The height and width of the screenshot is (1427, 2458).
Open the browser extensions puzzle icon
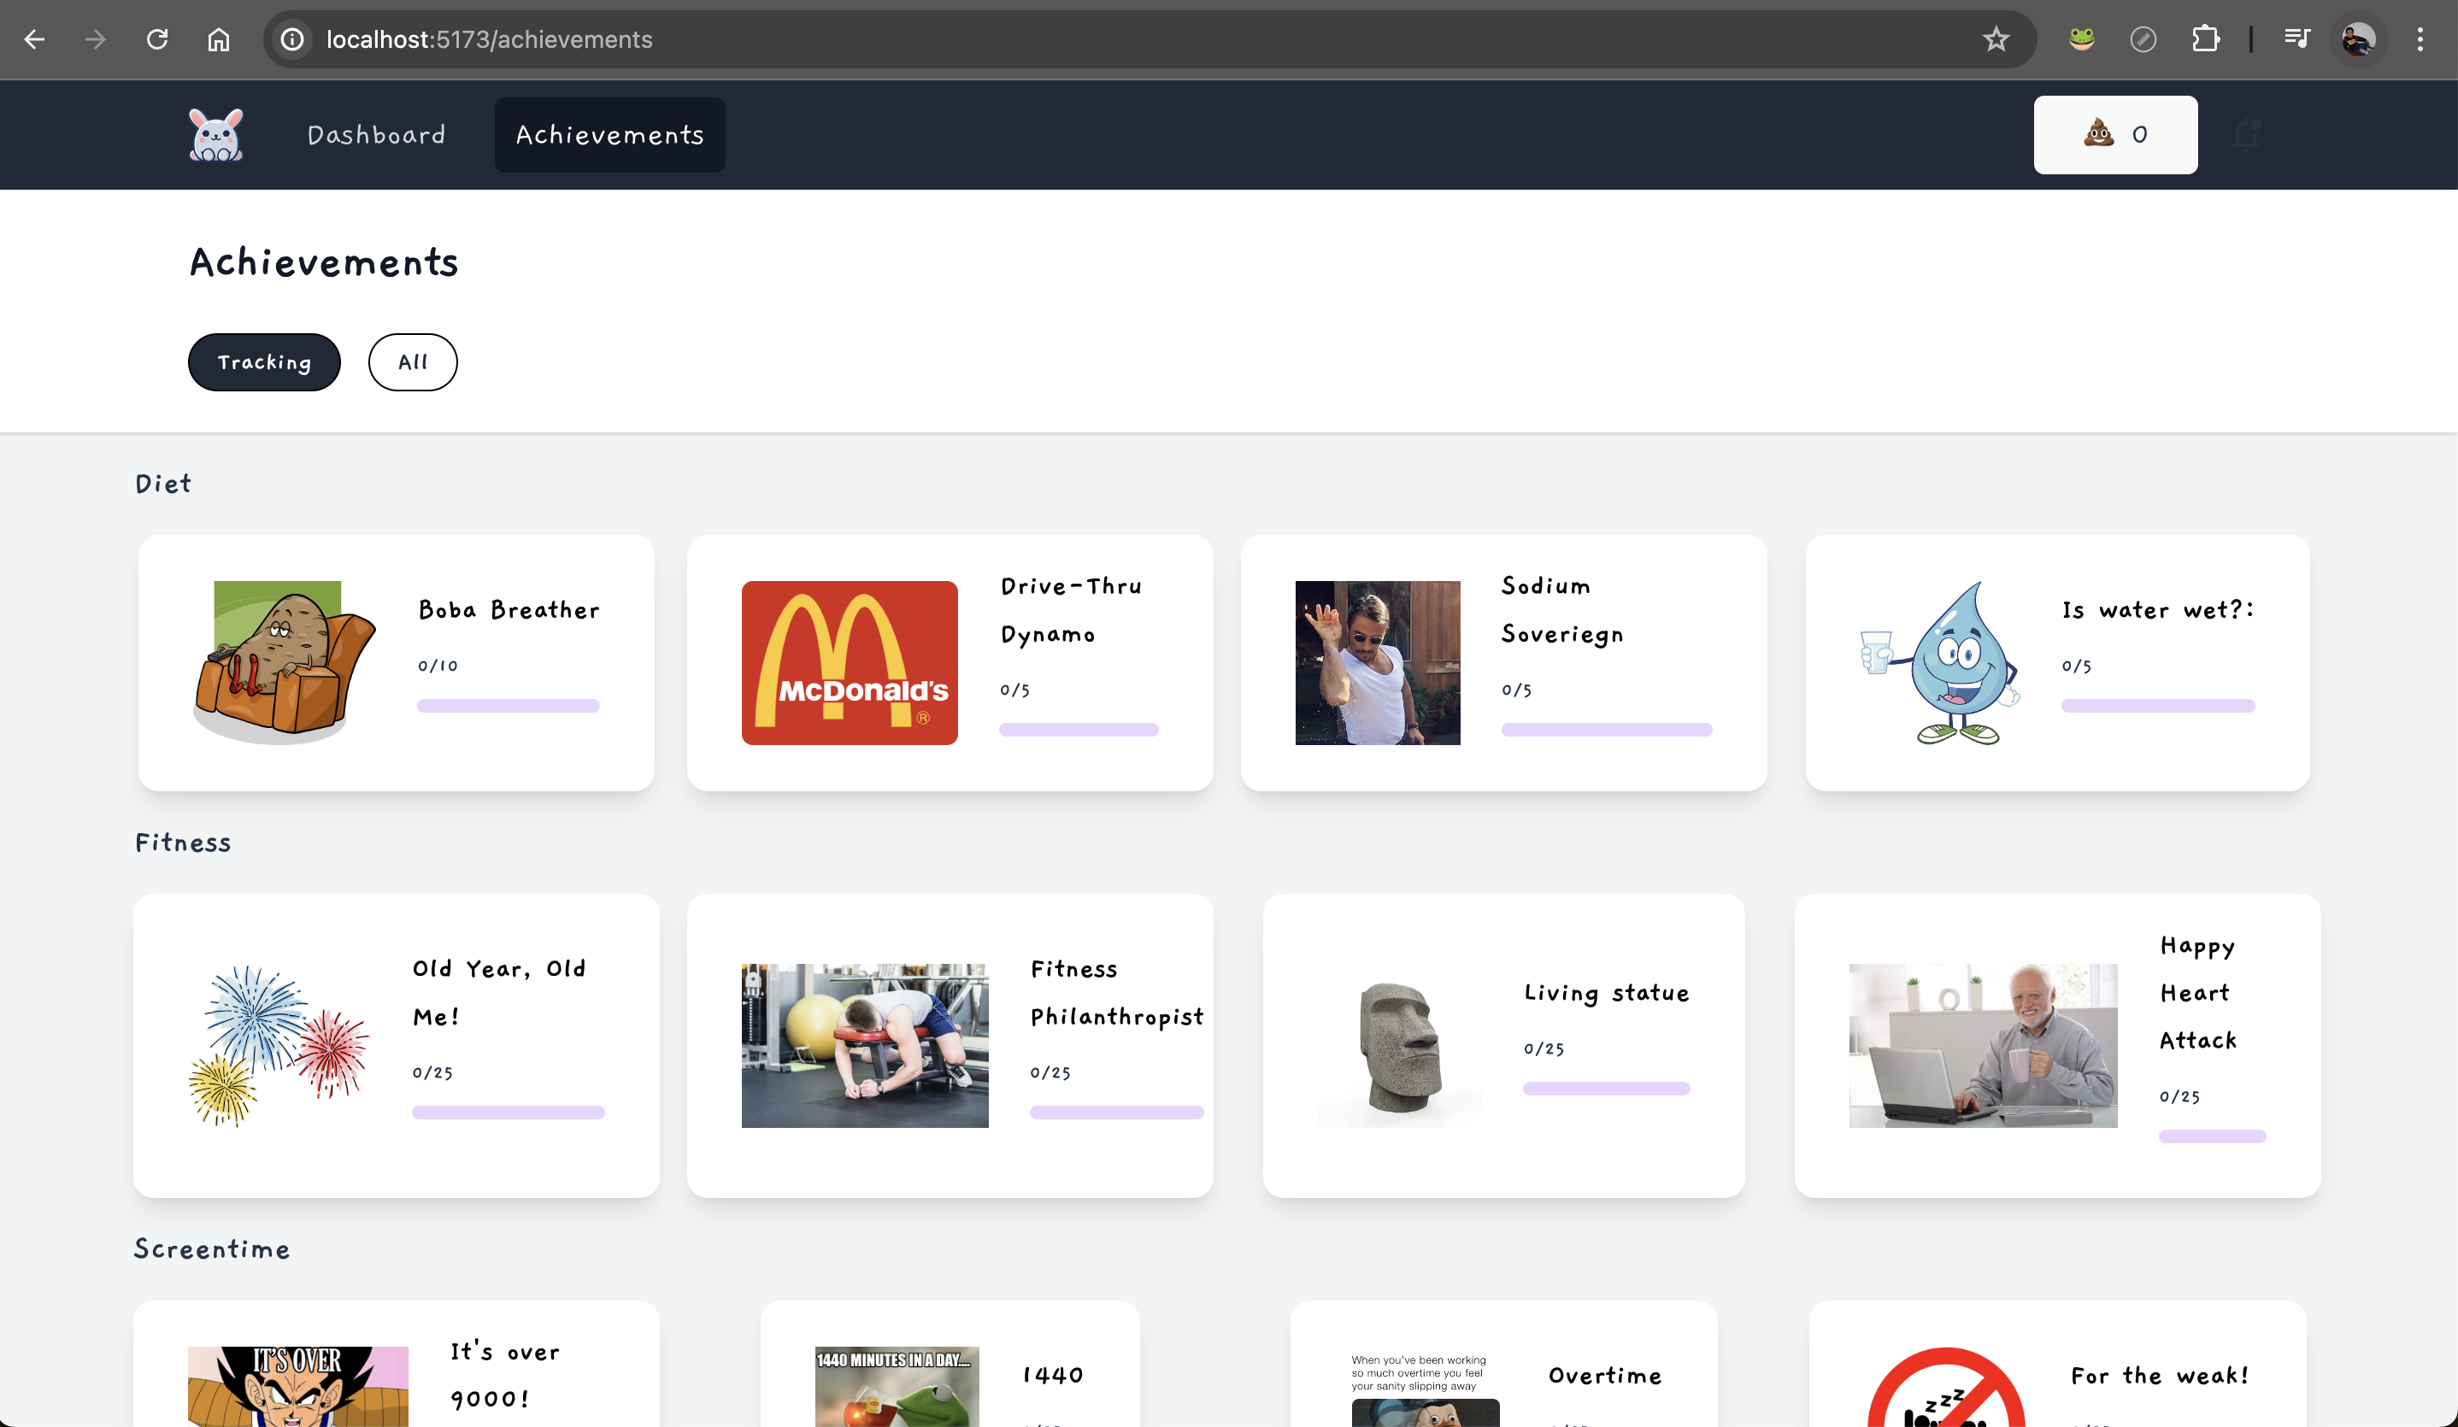[2205, 39]
